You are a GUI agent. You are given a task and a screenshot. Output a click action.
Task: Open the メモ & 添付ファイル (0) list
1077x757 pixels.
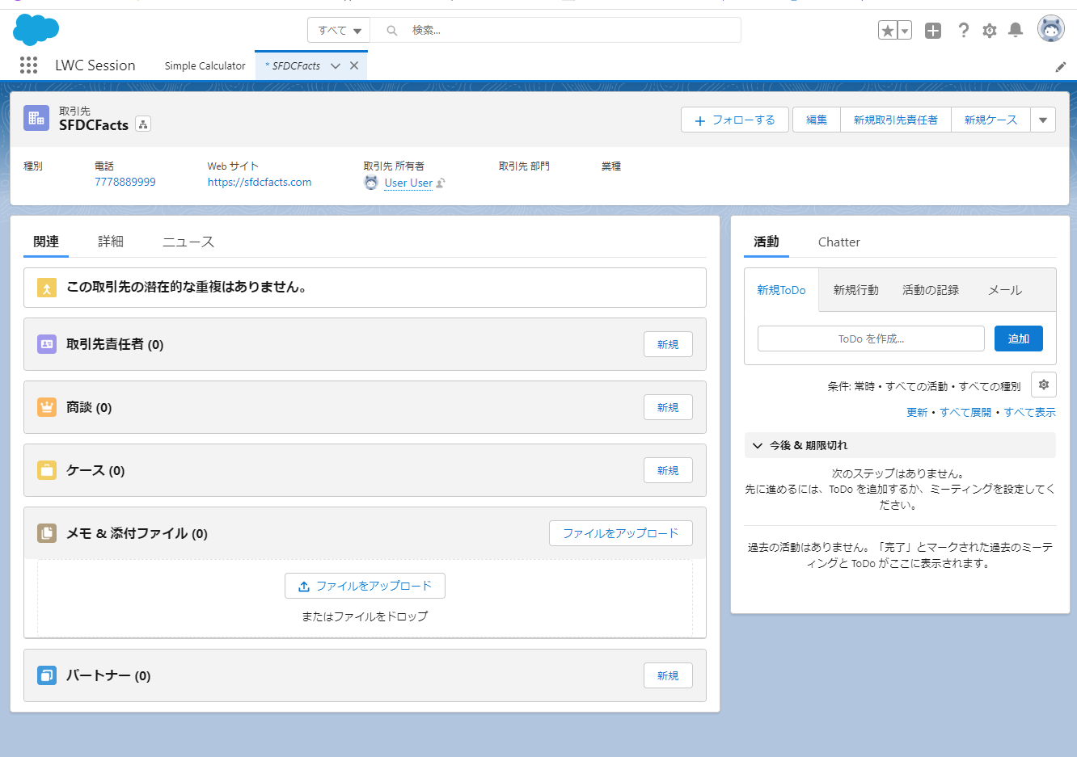[137, 533]
